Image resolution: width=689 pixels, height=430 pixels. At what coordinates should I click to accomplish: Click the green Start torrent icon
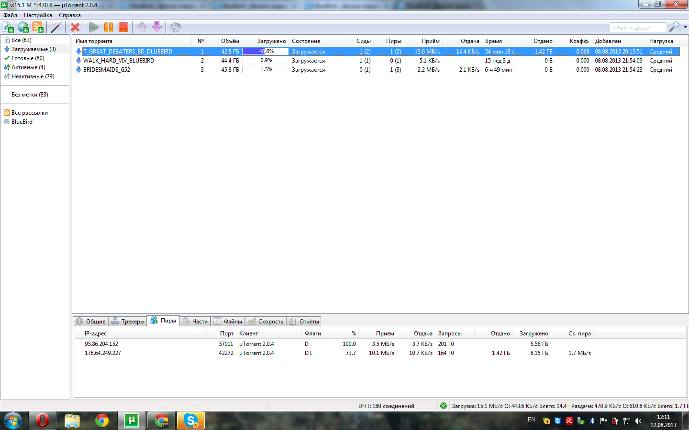[94, 27]
